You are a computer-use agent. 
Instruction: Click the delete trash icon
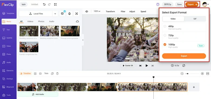57,74
